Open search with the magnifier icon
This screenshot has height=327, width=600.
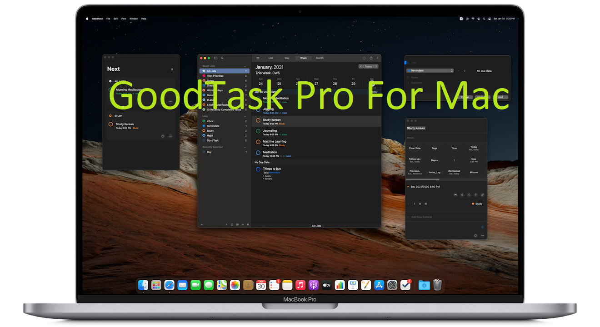pos(222,58)
